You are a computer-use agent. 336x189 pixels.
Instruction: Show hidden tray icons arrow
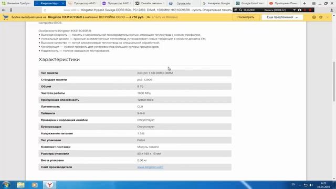click(300, 185)
